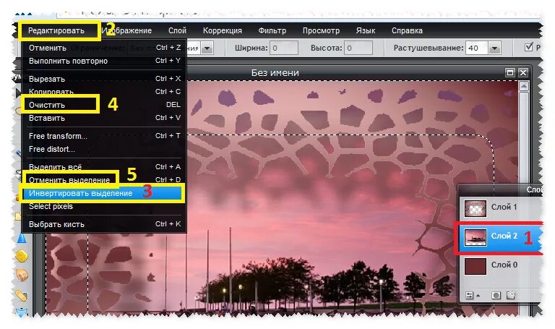Image resolution: width=555 pixels, height=329 pixels.
Task: Open the Фильтр menu
Action: pyautogui.click(x=272, y=30)
